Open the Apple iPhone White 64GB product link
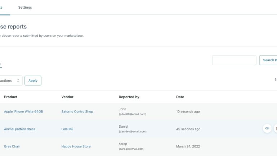The width and height of the screenshot is (277, 163). pos(23,112)
